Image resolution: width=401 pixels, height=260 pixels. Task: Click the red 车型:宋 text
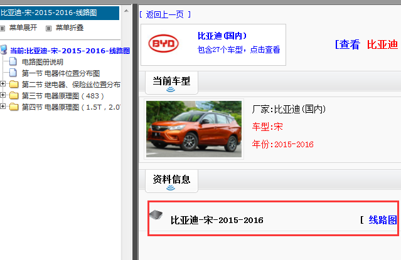(x=267, y=127)
